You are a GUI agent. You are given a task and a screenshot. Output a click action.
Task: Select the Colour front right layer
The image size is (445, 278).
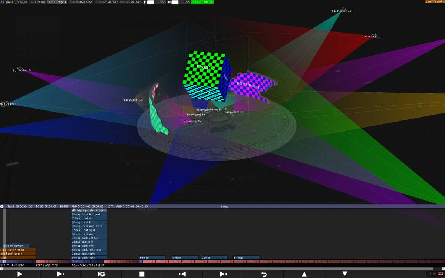(x=89, y=230)
